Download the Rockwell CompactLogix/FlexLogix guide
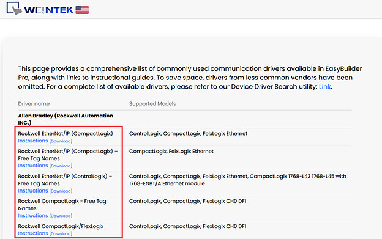The image size is (382, 239). (61, 233)
